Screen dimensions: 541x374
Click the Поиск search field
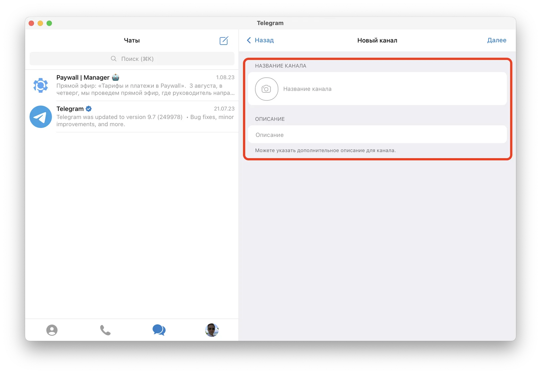tap(132, 59)
